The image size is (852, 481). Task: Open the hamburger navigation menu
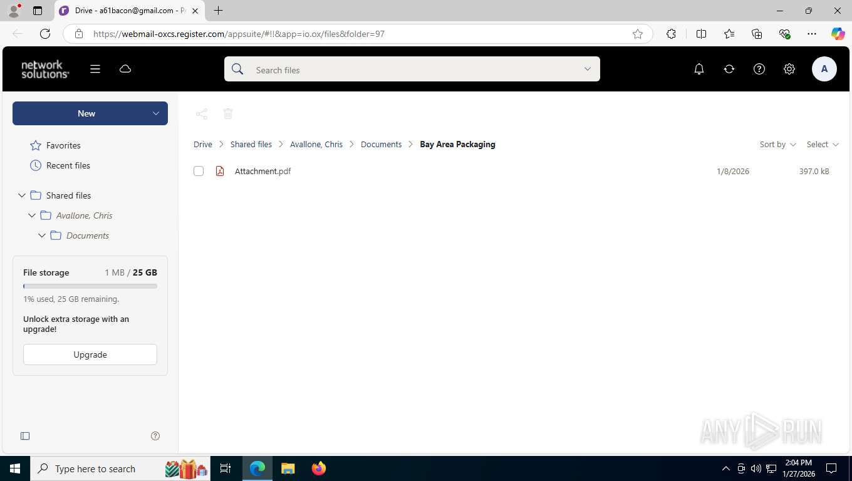pos(95,69)
